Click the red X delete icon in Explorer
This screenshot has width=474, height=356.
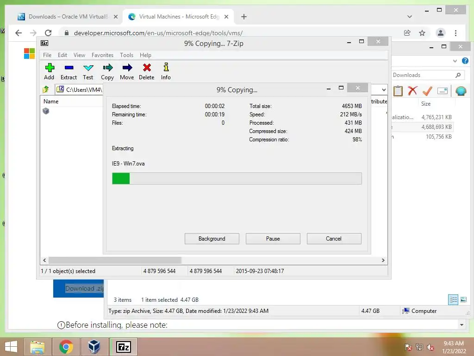point(412,90)
